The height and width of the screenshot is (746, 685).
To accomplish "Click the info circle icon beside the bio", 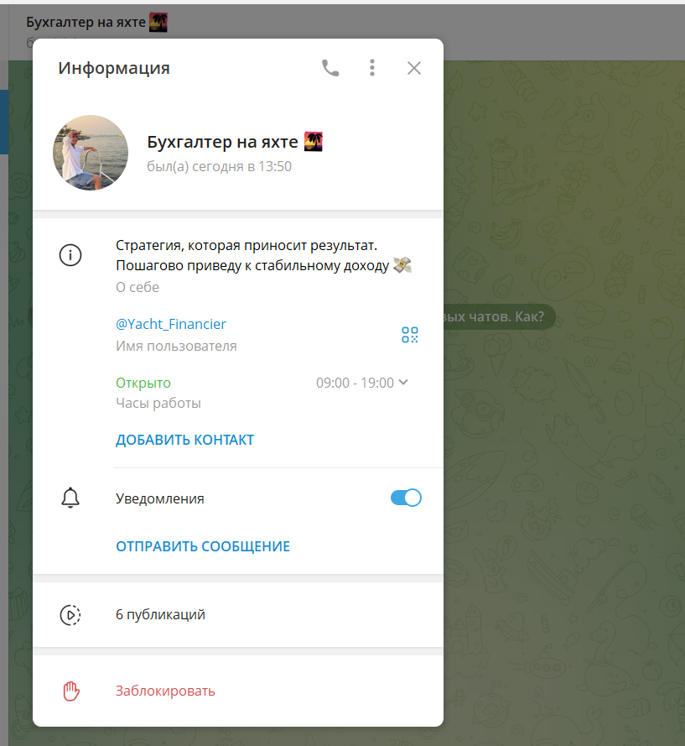I will coord(70,254).
